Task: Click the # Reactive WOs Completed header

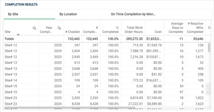Action: pyautogui.click(x=195, y=28)
